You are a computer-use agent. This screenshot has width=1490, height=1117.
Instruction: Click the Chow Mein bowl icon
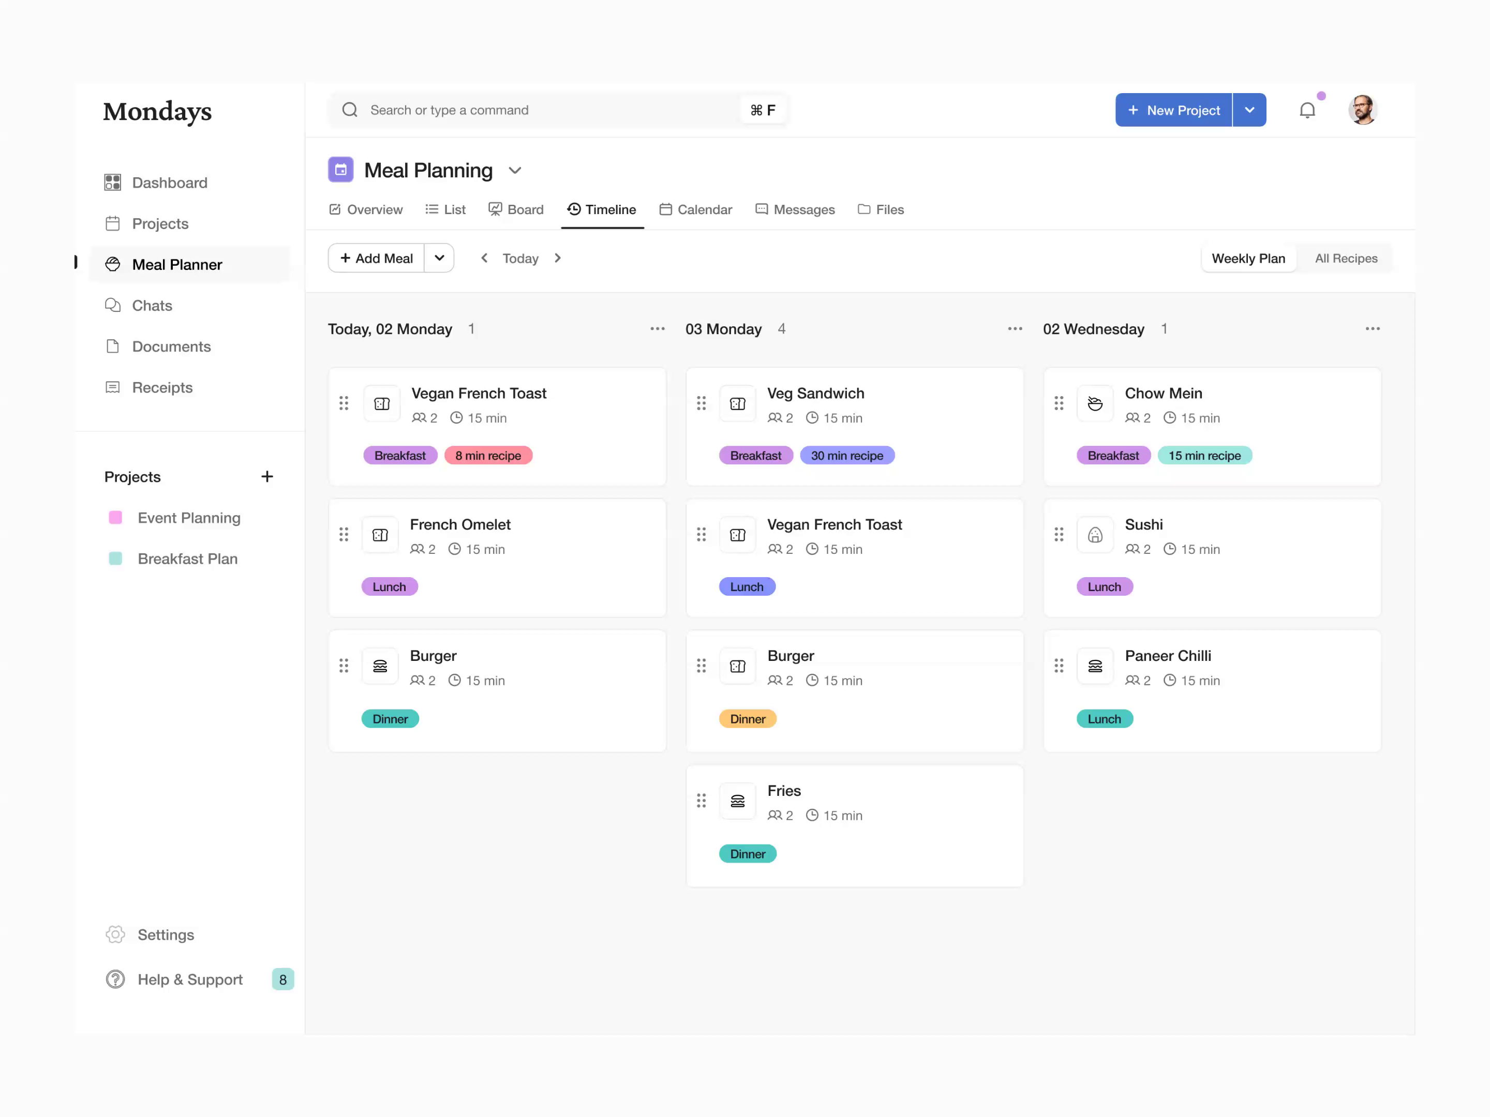point(1095,403)
